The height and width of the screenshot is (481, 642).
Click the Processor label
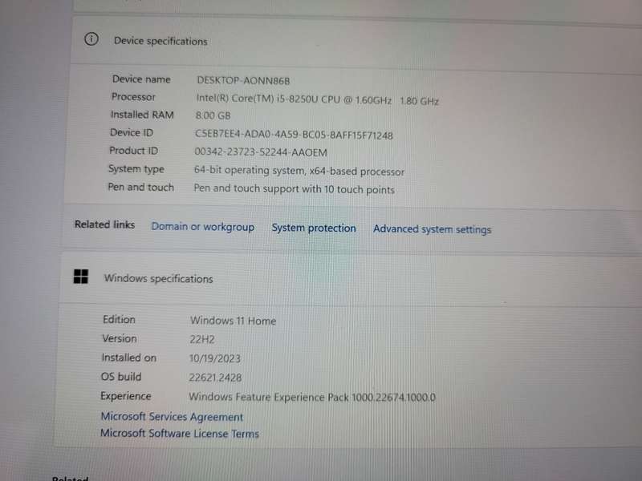(133, 97)
